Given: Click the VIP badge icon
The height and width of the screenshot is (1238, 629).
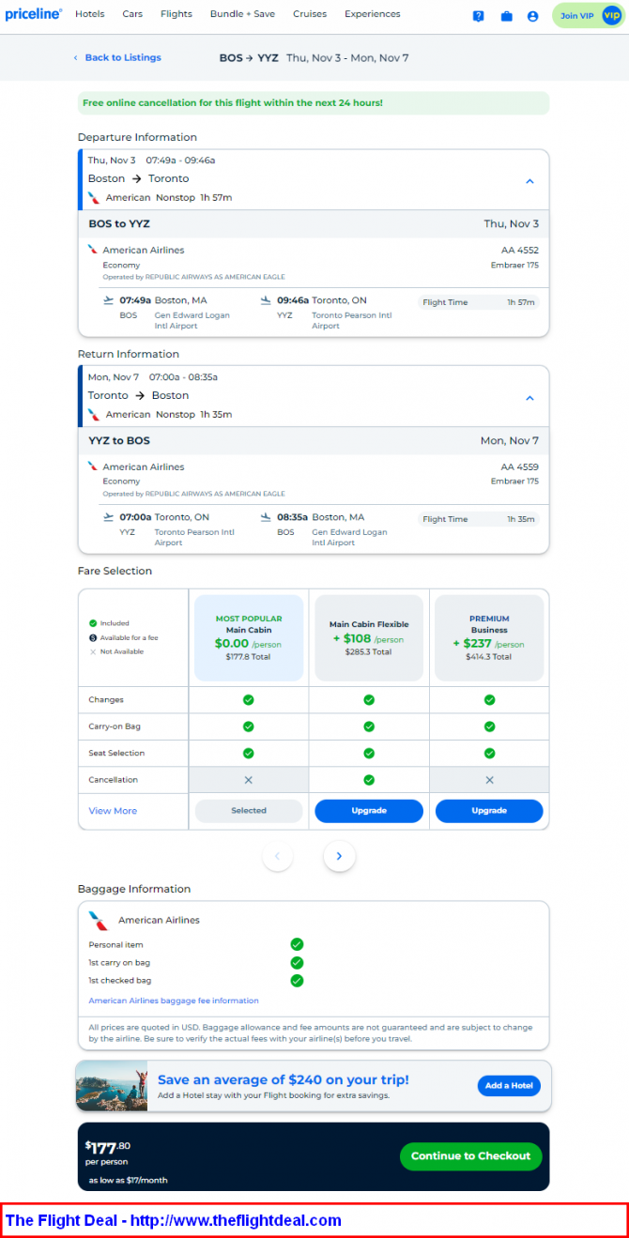Looking at the screenshot, I should tap(611, 16).
